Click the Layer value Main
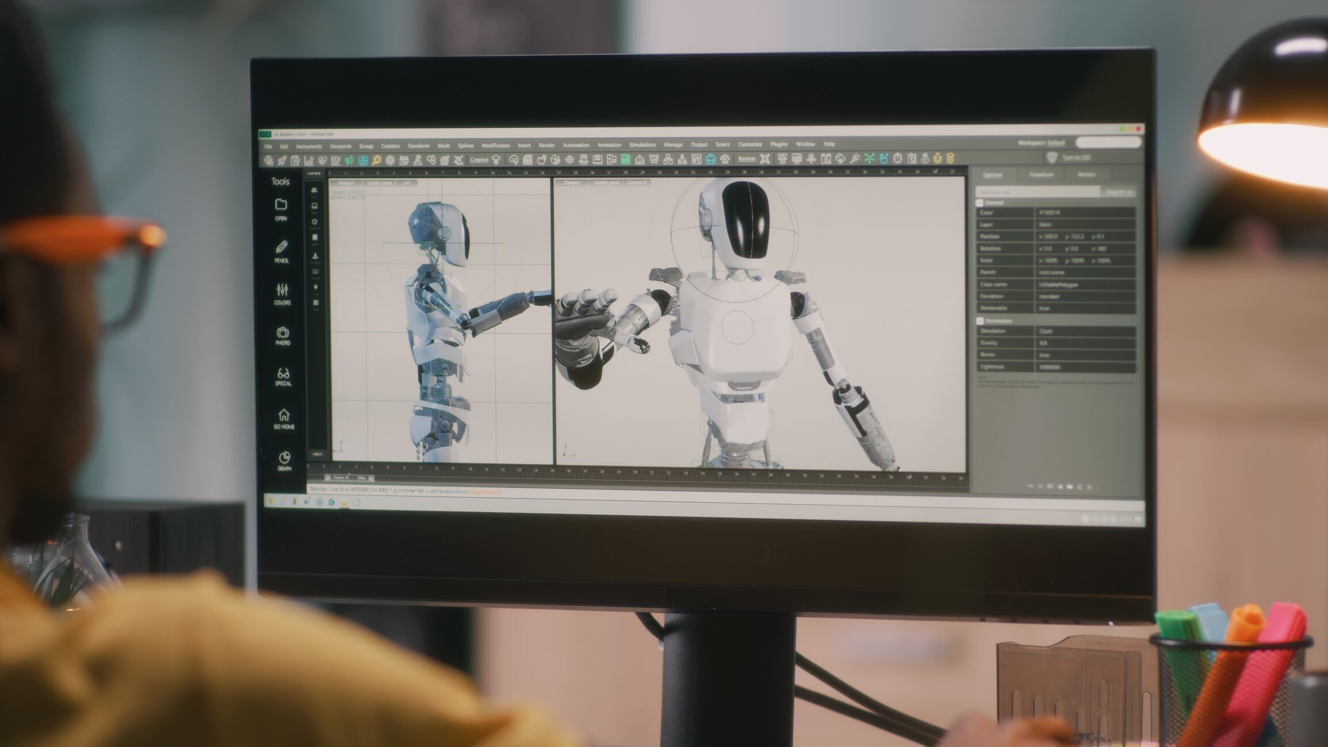This screenshot has height=747, width=1328. click(1085, 224)
